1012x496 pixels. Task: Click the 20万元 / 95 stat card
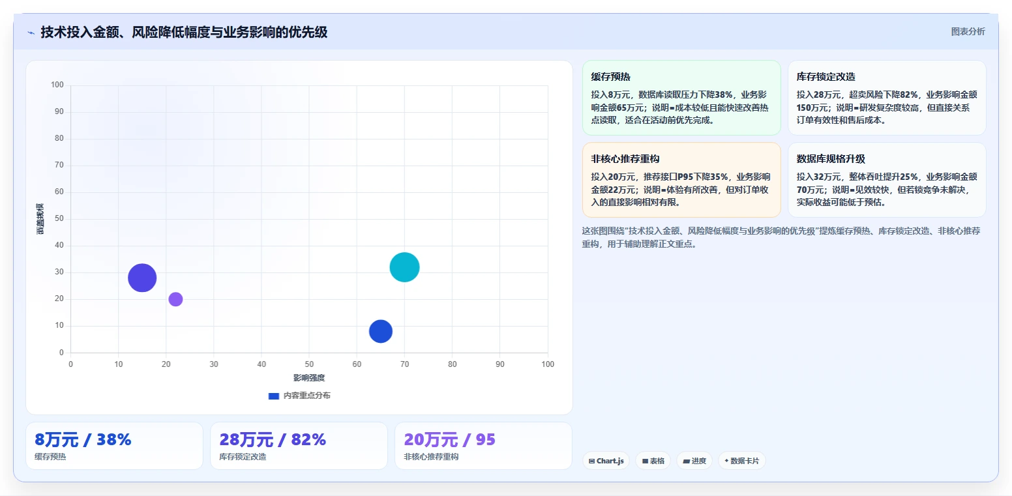[483, 446]
